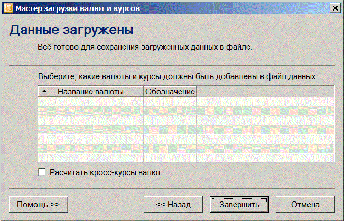Click the Всё готово для сохранения description text

tap(145, 47)
